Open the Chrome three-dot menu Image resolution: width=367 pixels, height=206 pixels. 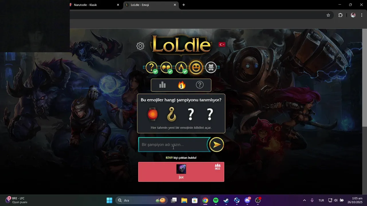pyautogui.click(x=362, y=15)
